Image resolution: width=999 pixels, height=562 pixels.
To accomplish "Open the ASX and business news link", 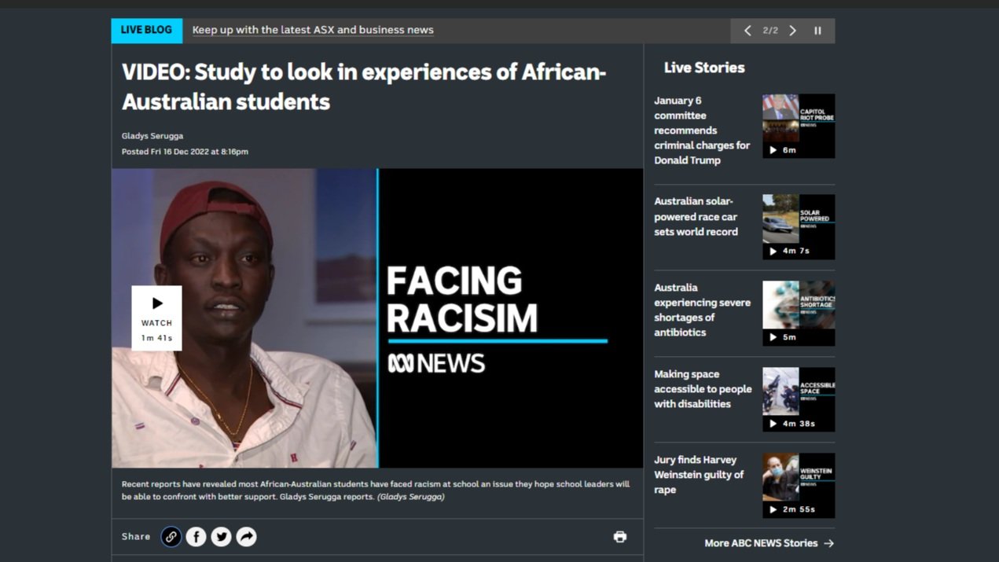I will 313,30.
